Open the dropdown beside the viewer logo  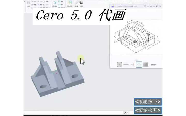click(x=115, y=7)
